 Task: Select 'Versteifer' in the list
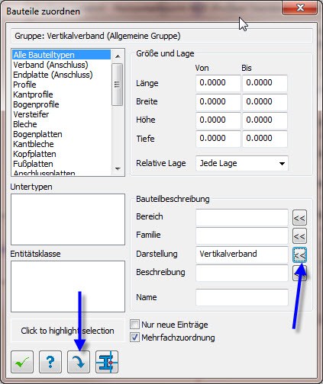coord(61,114)
